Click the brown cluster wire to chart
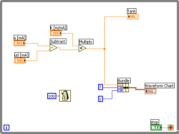The width and height of the screenshot is (179, 134). coord(137,89)
